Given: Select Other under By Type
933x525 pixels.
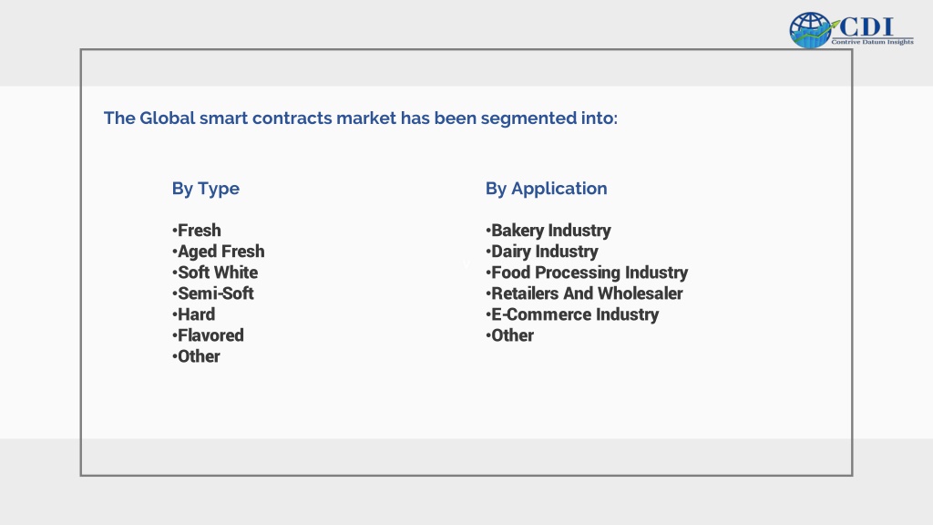Looking at the screenshot, I should [x=196, y=356].
